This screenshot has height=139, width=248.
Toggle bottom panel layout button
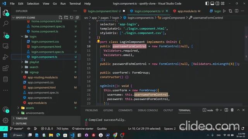click(x=212, y=3)
